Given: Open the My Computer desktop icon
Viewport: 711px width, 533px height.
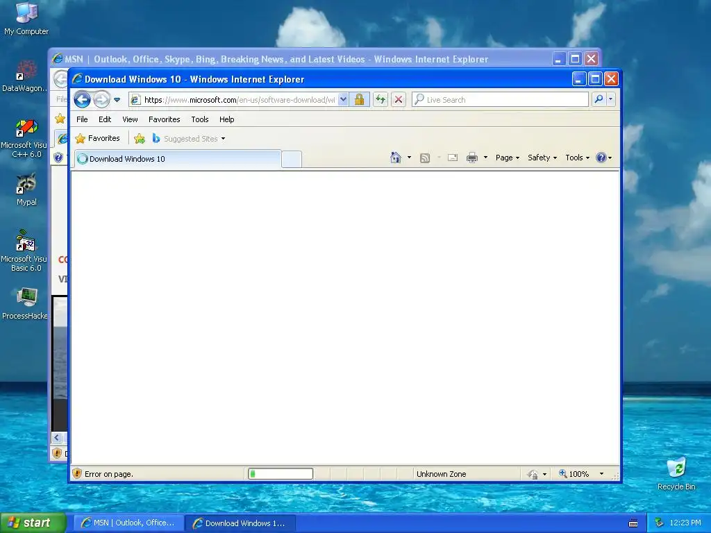Looking at the screenshot, I should pyautogui.click(x=26, y=19).
